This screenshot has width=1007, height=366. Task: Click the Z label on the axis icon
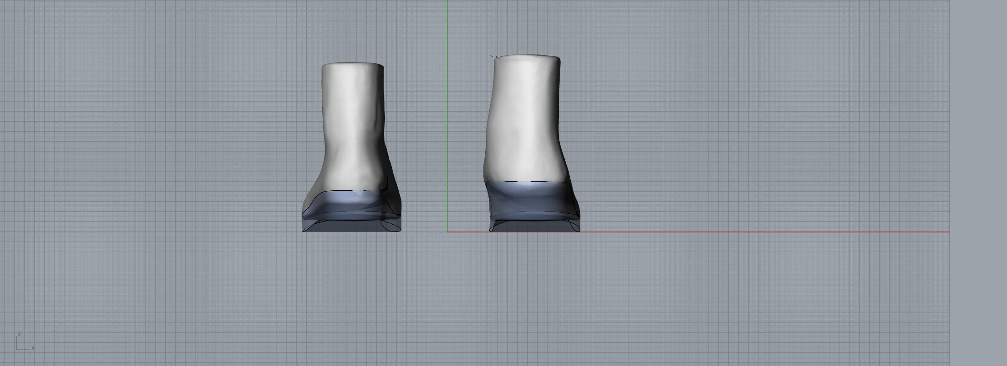(19, 334)
